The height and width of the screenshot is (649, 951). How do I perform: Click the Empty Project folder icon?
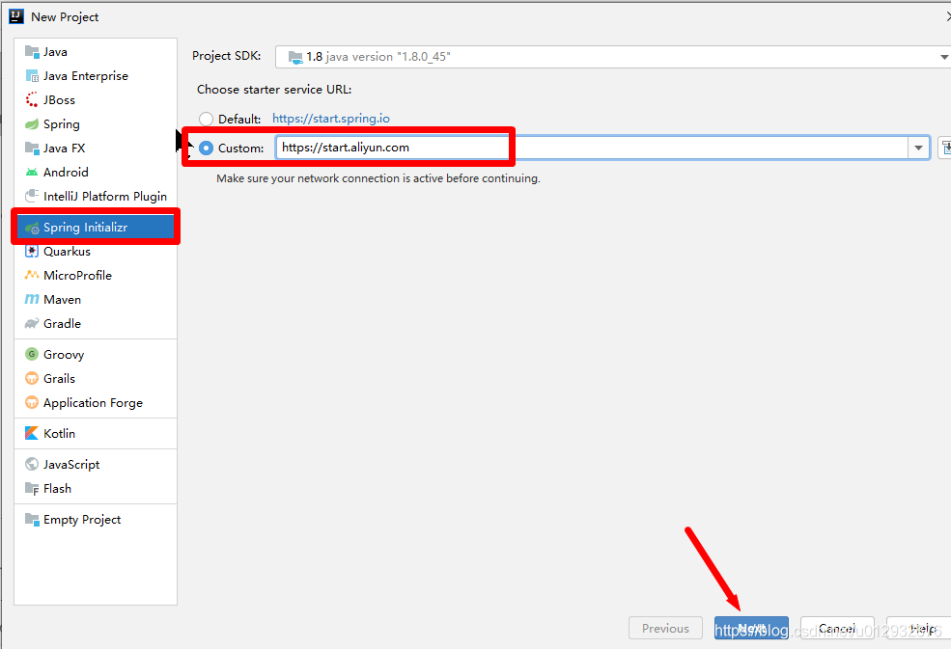pyautogui.click(x=32, y=520)
